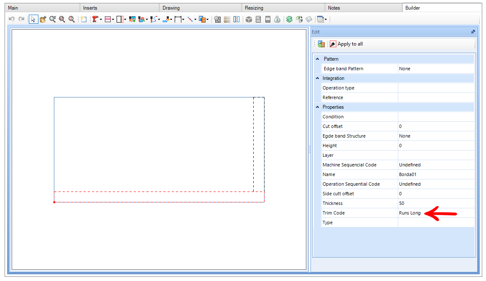Click the Name field showing Borda01

pos(436,174)
